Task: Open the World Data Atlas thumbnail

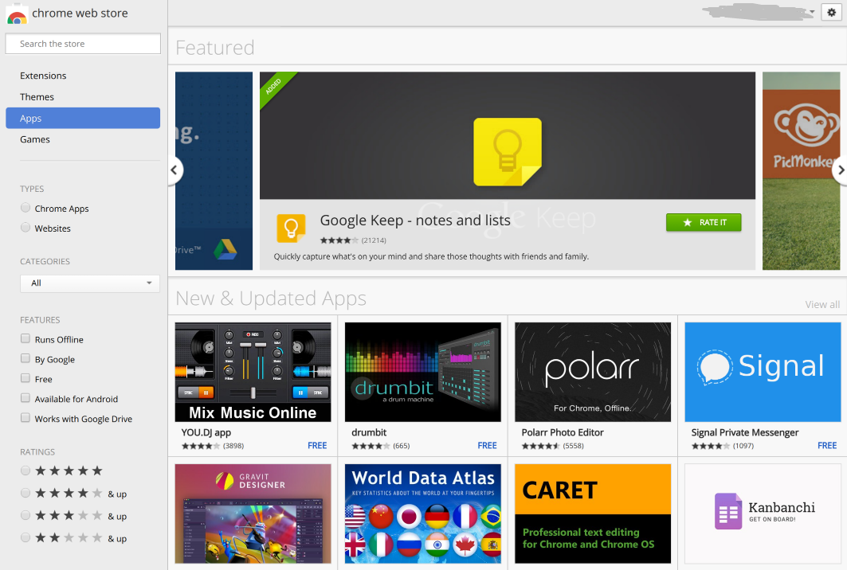Action: click(423, 513)
